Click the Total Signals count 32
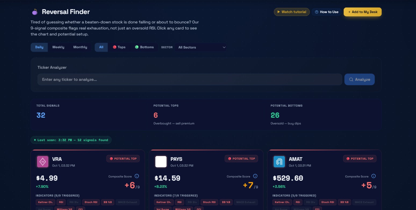Image resolution: width=416 pixels, height=210 pixels. coord(41,115)
